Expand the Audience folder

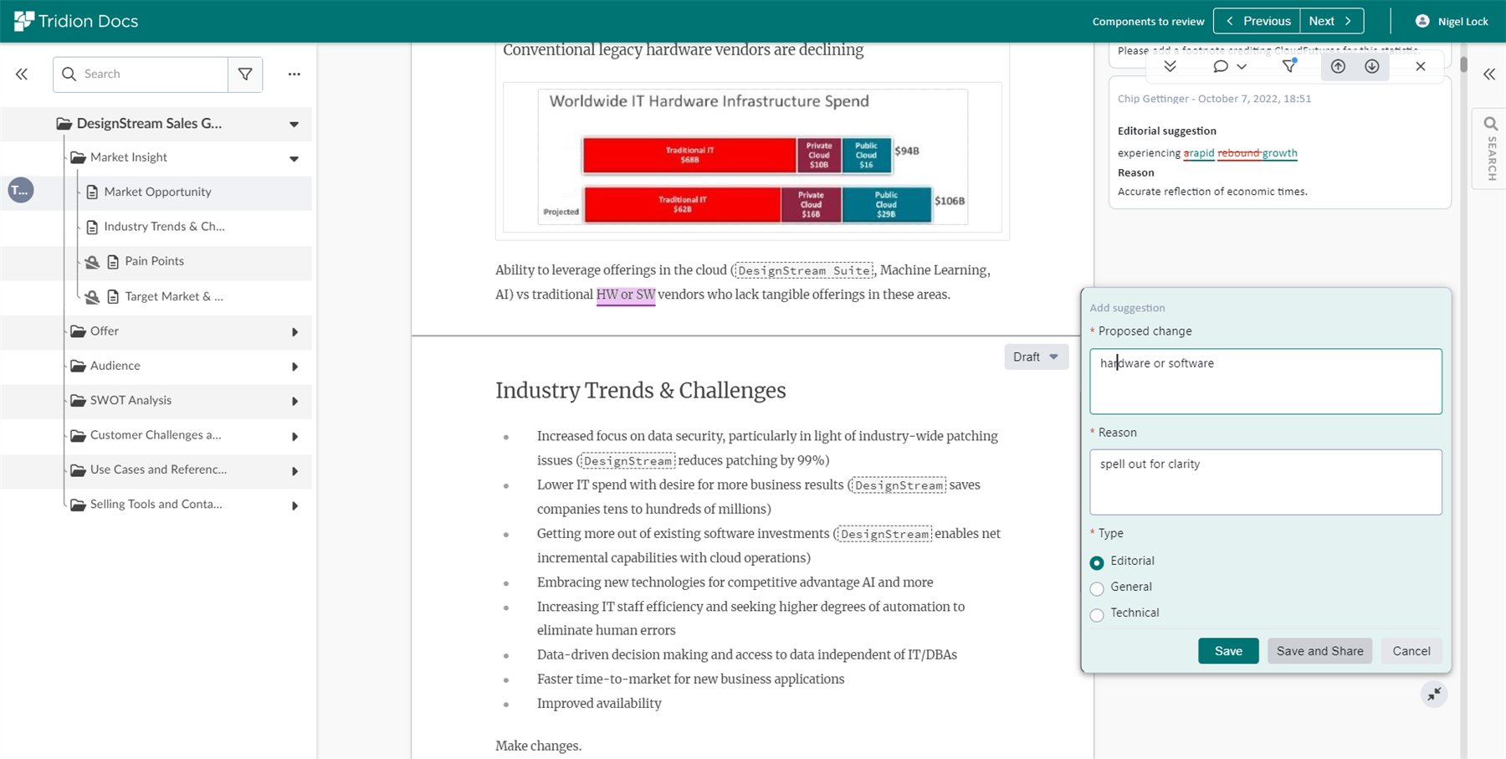tap(295, 367)
